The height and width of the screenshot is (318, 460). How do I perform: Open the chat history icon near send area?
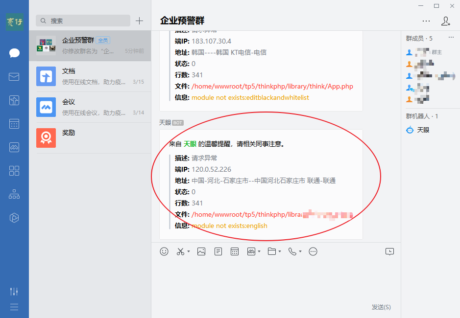click(389, 251)
